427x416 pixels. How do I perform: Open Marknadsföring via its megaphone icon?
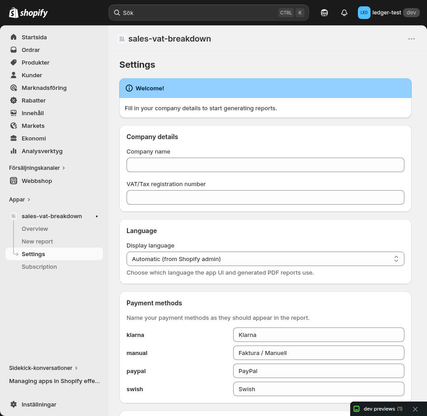point(13,88)
